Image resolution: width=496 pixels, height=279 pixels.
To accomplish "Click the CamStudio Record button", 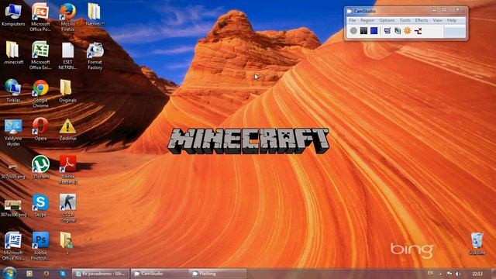I will (x=353, y=31).
